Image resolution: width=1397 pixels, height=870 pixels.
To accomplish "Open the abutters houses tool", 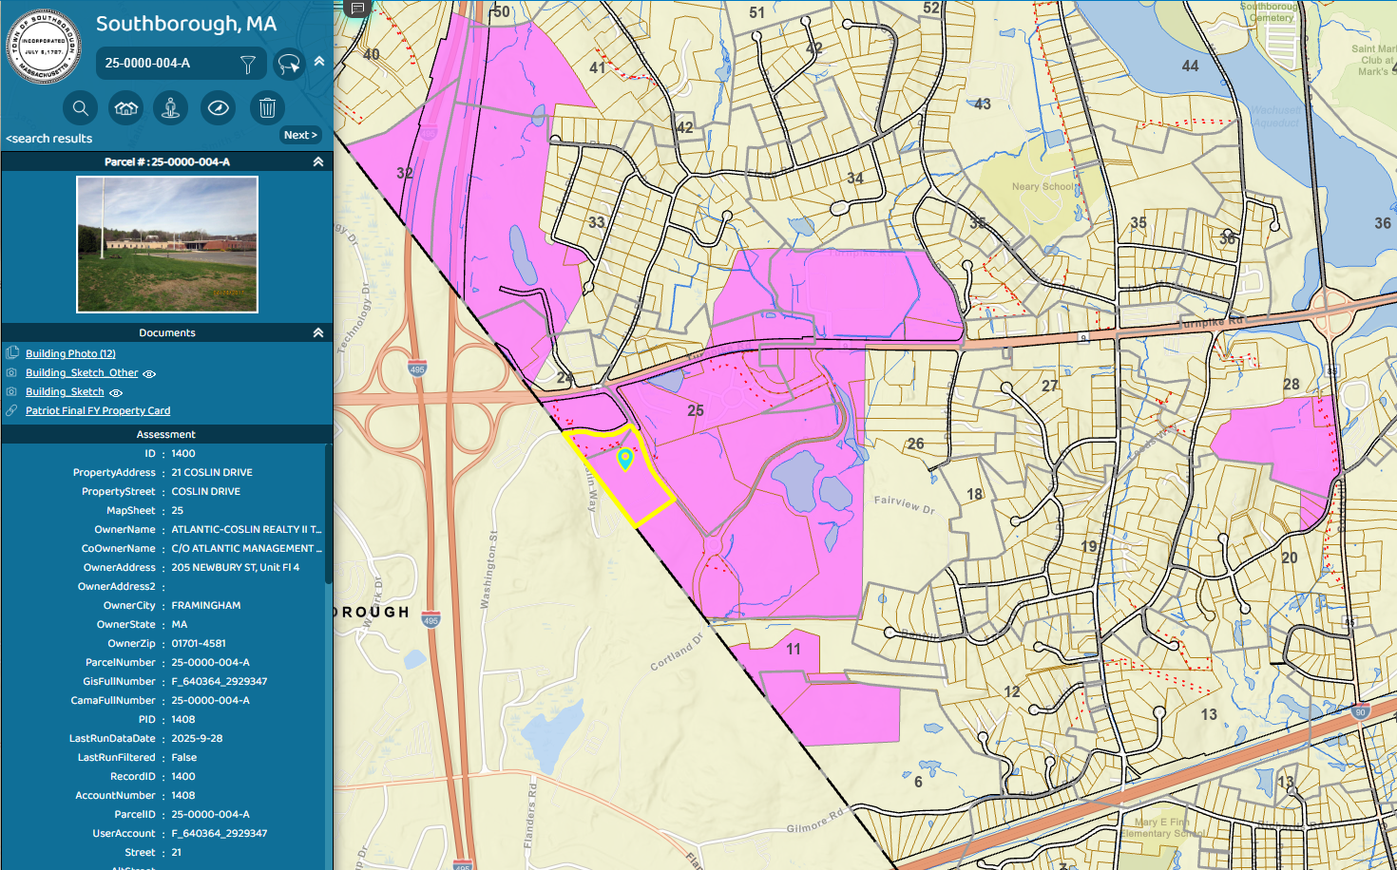I will pyautogui.click(x=126, y=108).
